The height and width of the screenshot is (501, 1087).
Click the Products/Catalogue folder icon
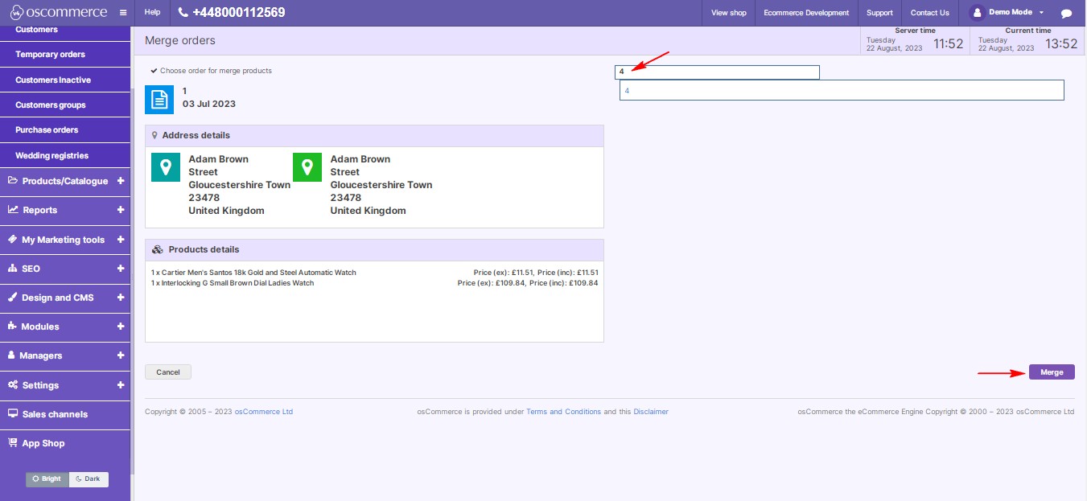pos(13,181)
